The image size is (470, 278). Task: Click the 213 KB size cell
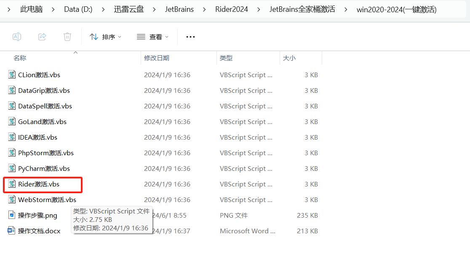click(x=307, y=231)
